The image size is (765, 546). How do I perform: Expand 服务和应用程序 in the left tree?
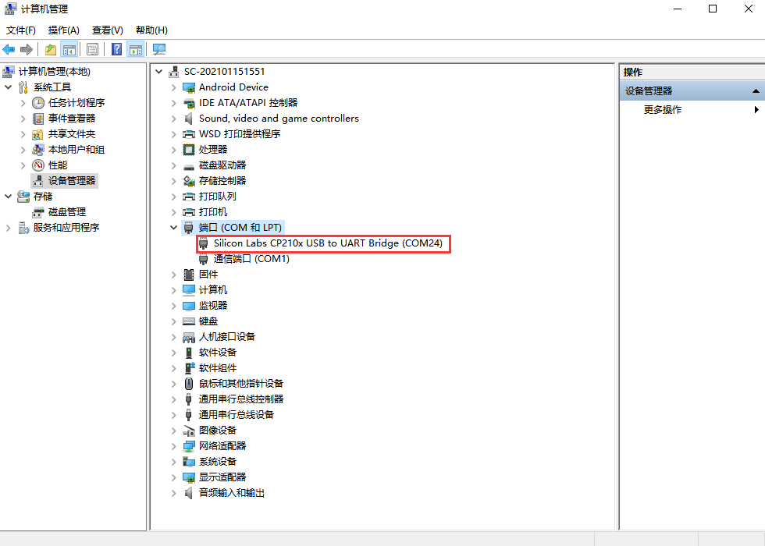[x=9, y=228]
